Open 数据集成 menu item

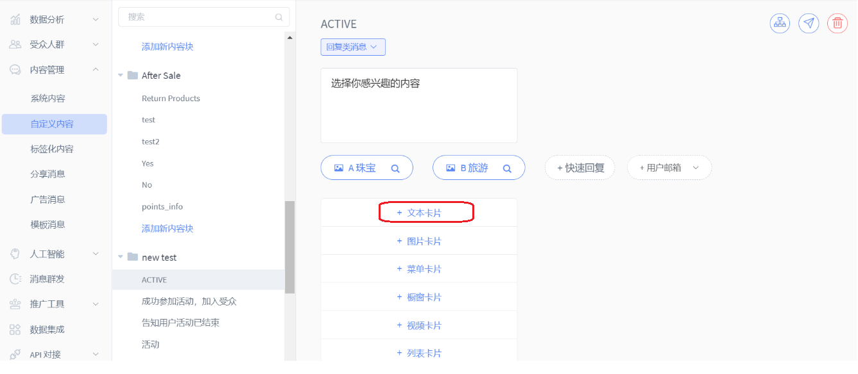pyautogui.click(x=47, y=330)
